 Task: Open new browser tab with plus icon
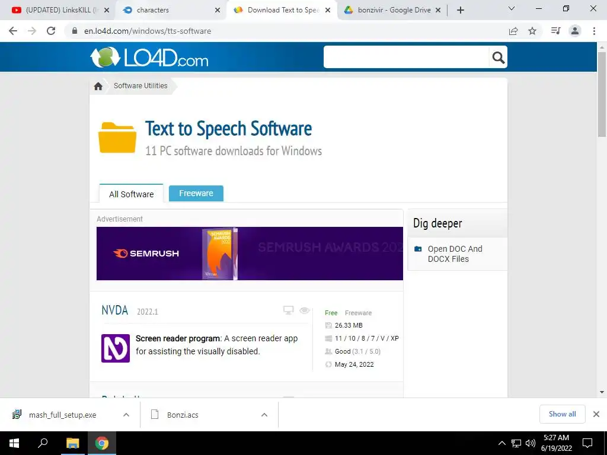[460, 10]
